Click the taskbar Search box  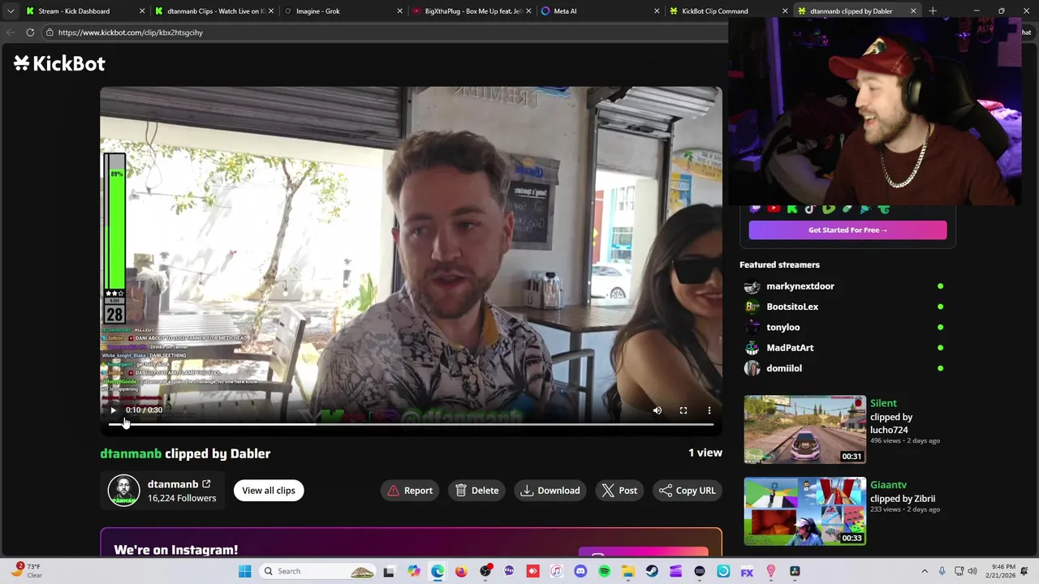pos(317,571)
